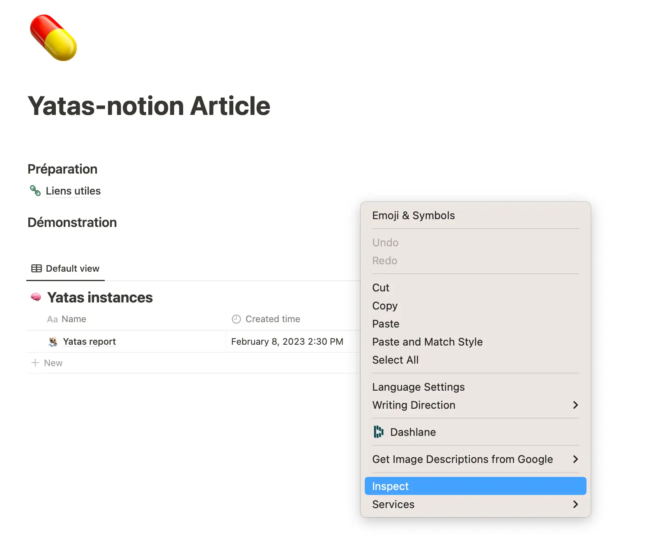This screenshot has width=658, height=545.
Task: Click the Yatas instances database title
Action: coord(100,298)
